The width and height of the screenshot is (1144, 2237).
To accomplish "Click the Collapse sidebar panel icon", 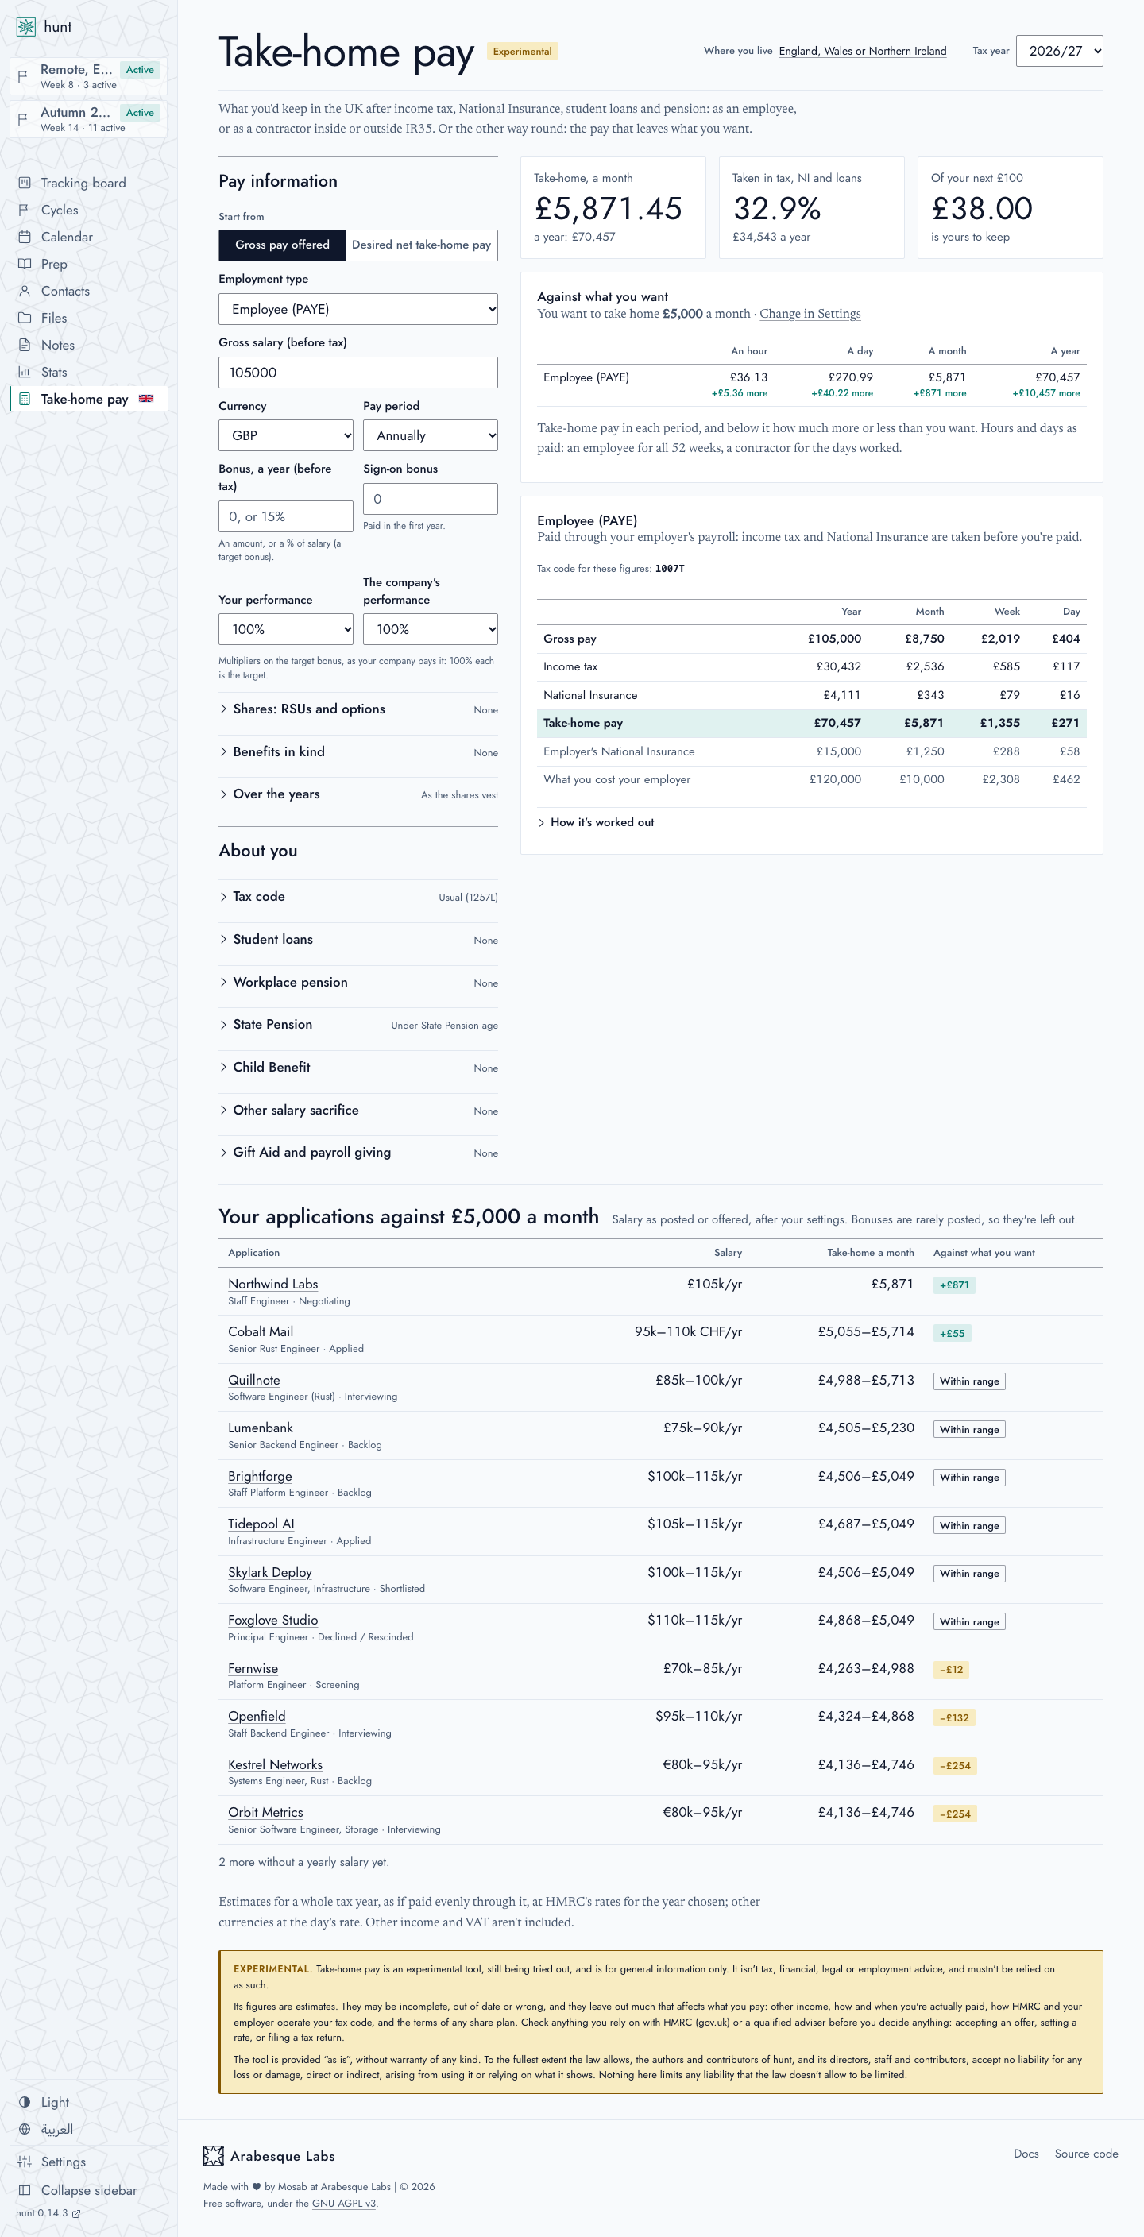I will tap(25, 2190).
